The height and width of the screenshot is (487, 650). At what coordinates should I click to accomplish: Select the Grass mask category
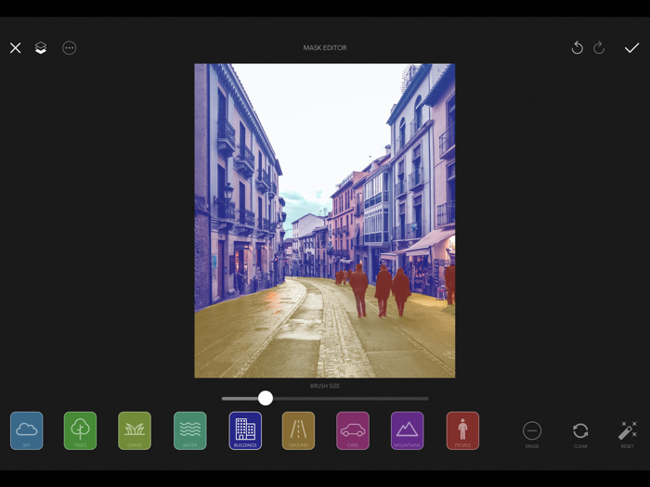[135, 430]
